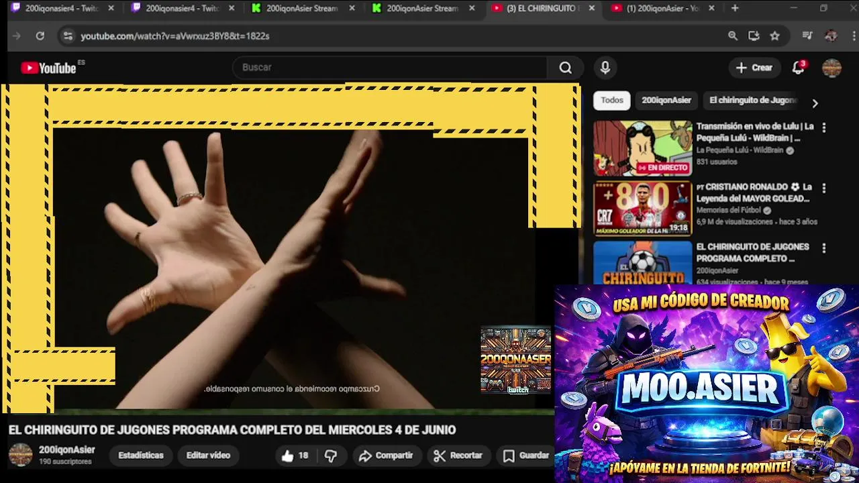The height and width of the screenshot is (483, 859).
Task: Click Editar vídeo button
Action: [208, 455]
